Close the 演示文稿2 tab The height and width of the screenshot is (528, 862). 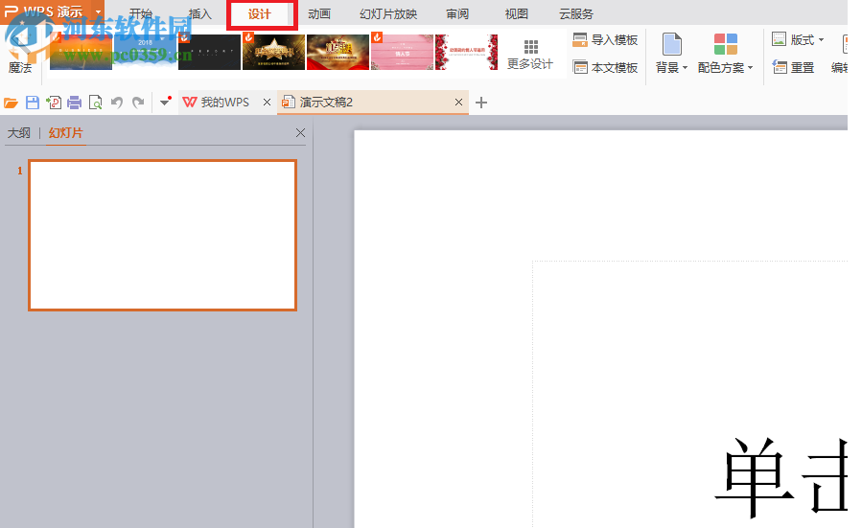[459, 103]
